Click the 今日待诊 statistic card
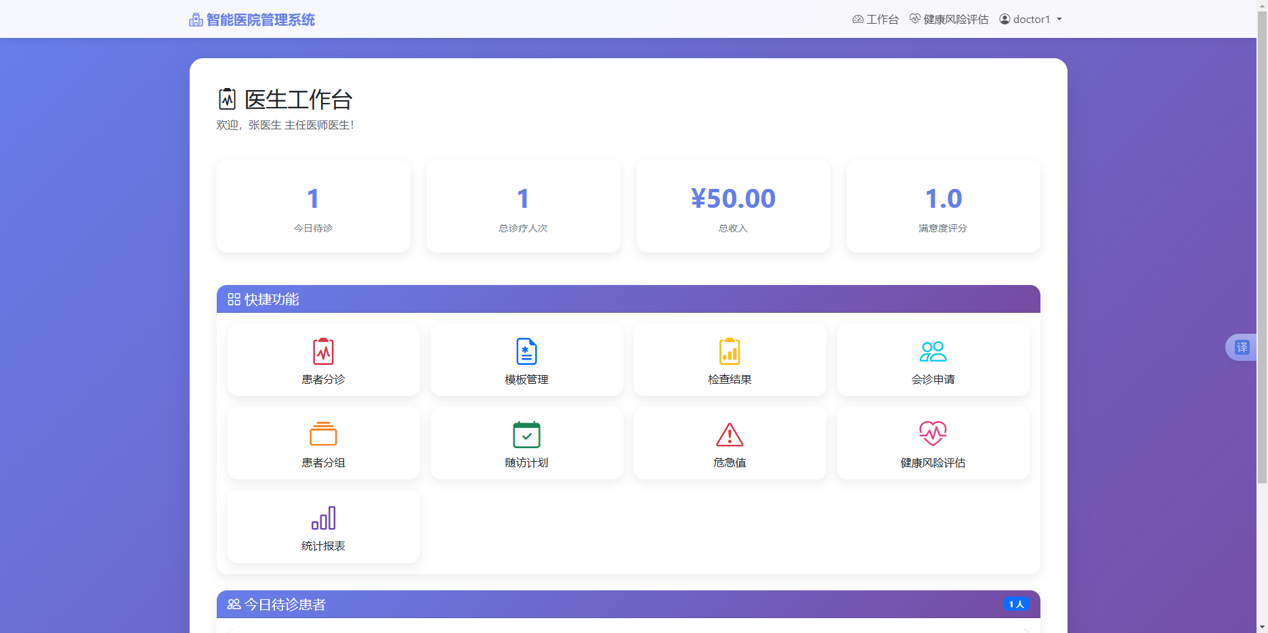The image size is (1268, 633). tap(313, 206)
